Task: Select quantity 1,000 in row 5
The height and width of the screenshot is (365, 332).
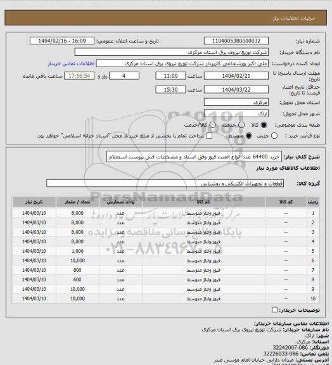Action: pos(77,251)
